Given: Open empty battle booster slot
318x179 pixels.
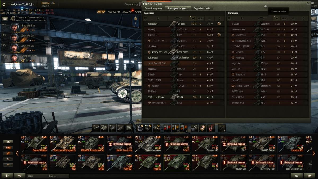Looking at the screenshot, I should click(x=222, y=128).
